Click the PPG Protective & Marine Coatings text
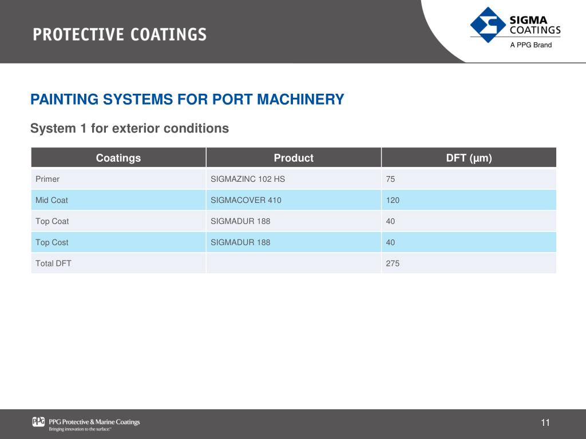 [x=94, y=422]
